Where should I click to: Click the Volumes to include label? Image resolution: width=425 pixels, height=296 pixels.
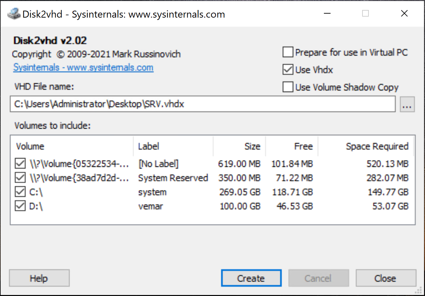pos(53,126)
